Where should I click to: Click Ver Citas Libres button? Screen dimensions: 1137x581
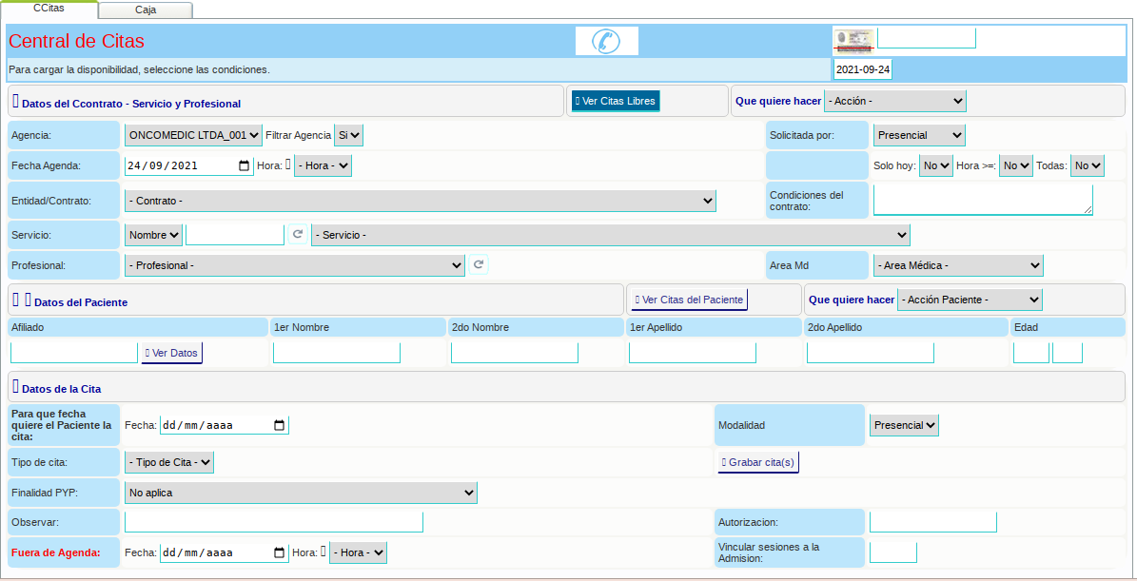click(614, 101)
